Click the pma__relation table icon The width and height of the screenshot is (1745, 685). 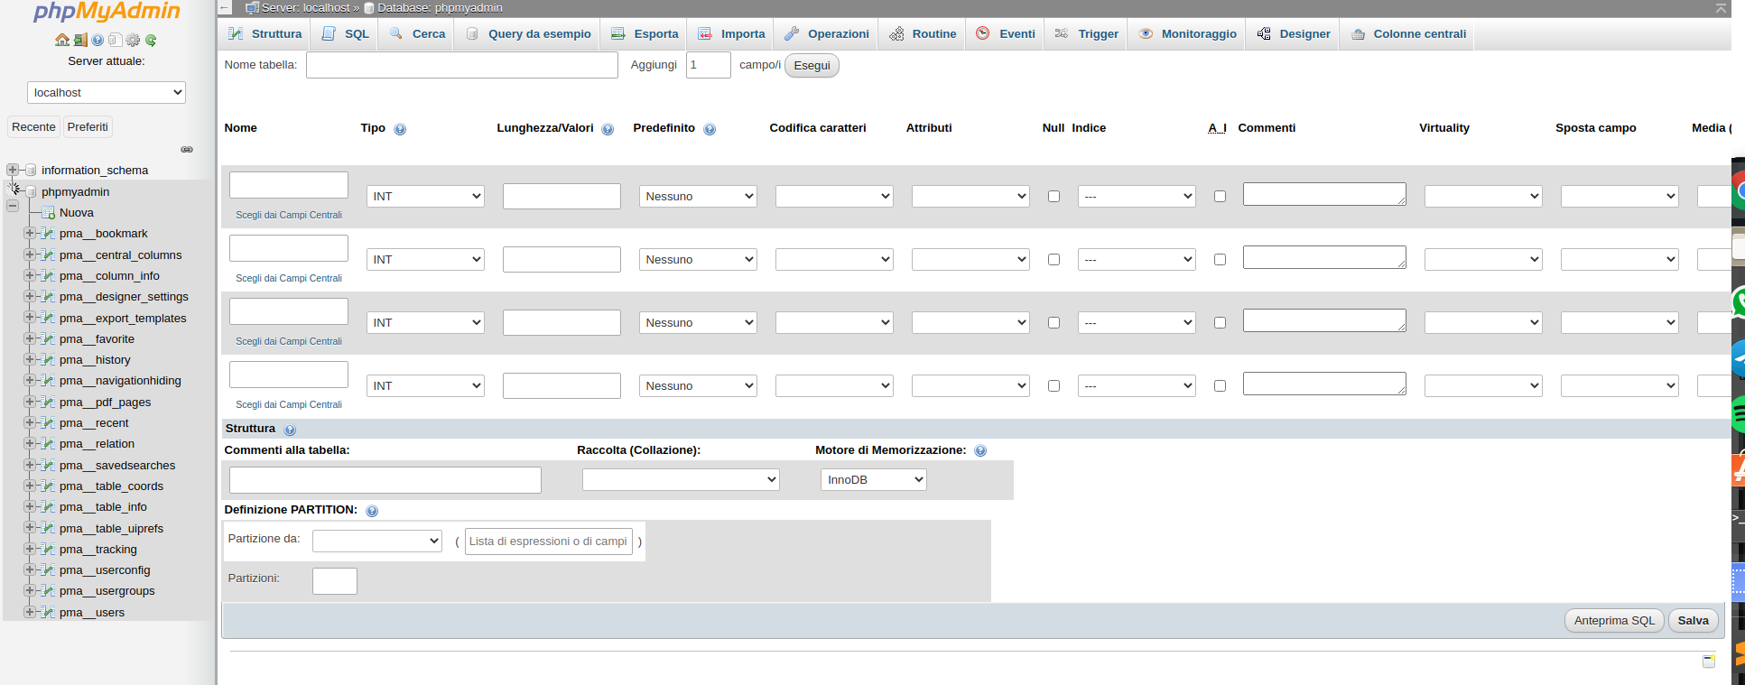coord(48,444)
